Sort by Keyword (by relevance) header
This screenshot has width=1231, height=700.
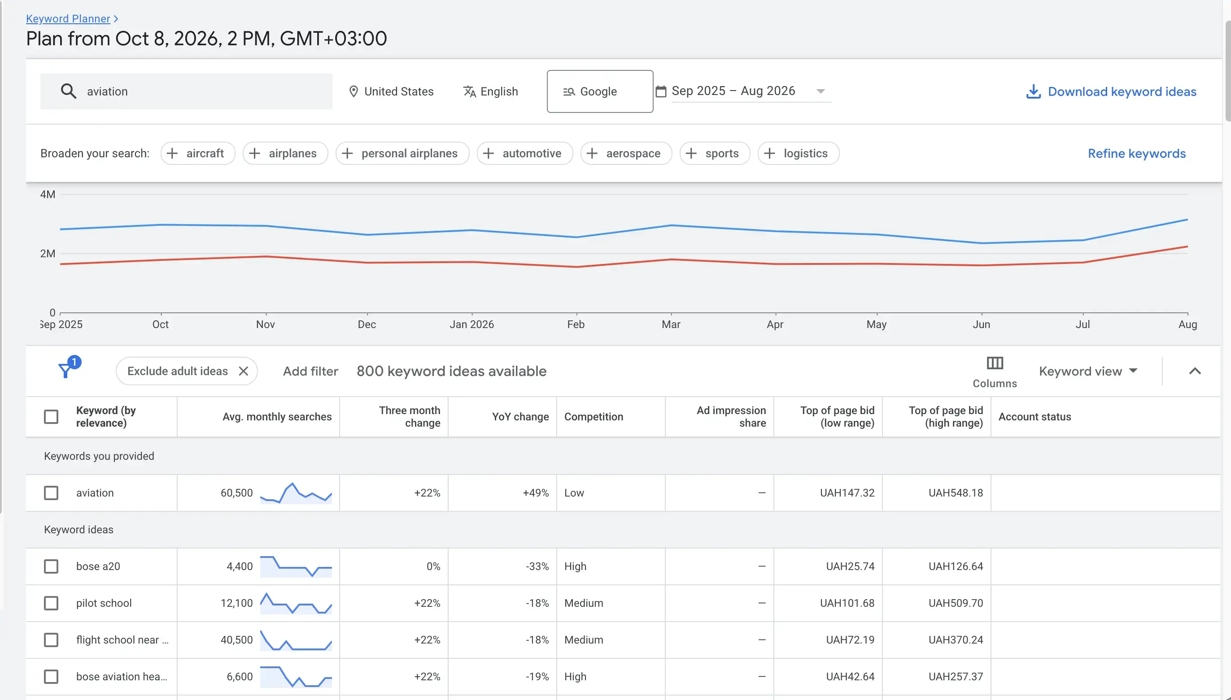click(106, 417)
